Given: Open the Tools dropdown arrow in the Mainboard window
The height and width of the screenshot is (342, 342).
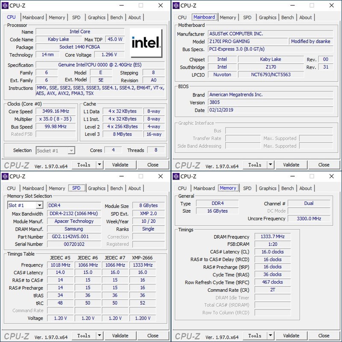Looking at the screenshot, I should pos(271,165).
